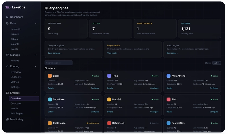Viewport: 228px width, 134px height.
Task: Configure the Spark engine
Action: 95,88
